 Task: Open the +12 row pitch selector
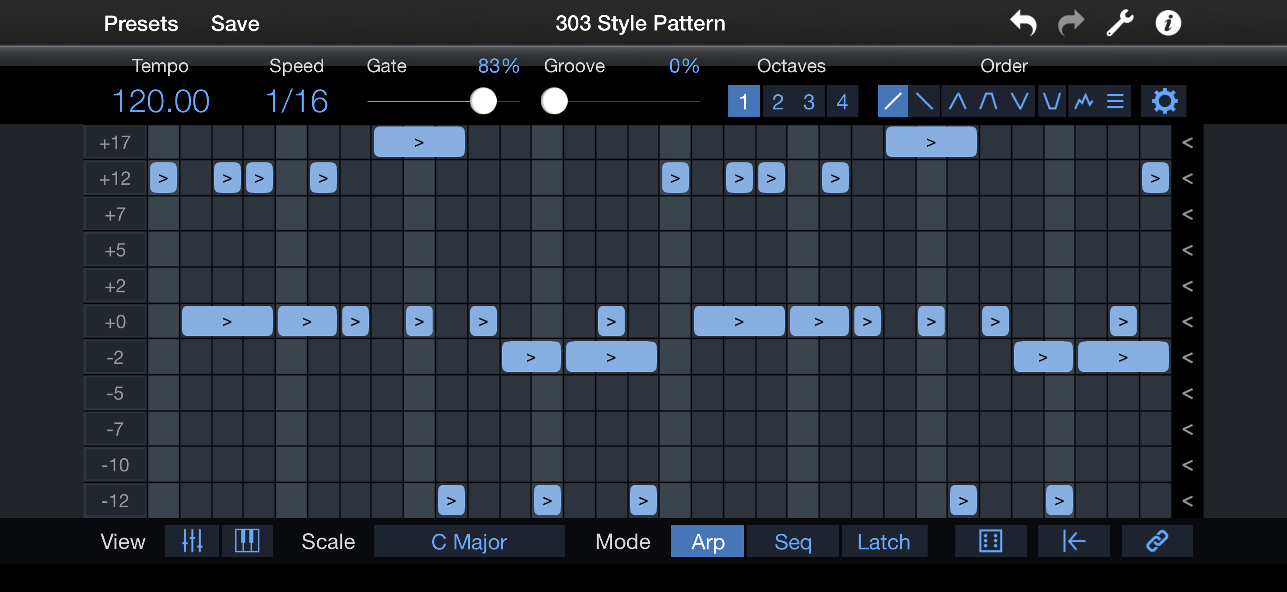pos(115,178)
